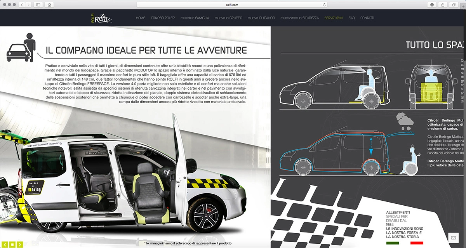Show the Safari sidebar
The width and height of the screenshot is (466, 248).
(x=38, y=5)
